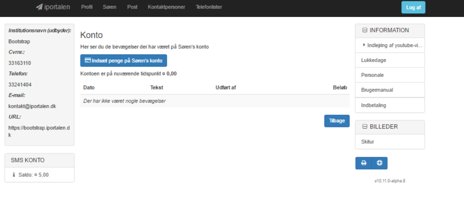Open the Kontaktpersoner menu item
464x200 pixels.
(167, 7)
